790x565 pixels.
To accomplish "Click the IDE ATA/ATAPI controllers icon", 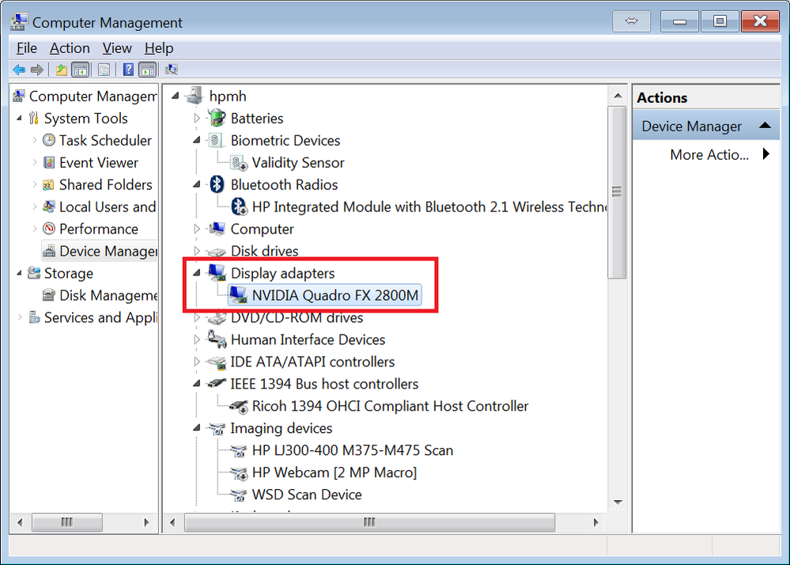I will click(x=217, y=362).
